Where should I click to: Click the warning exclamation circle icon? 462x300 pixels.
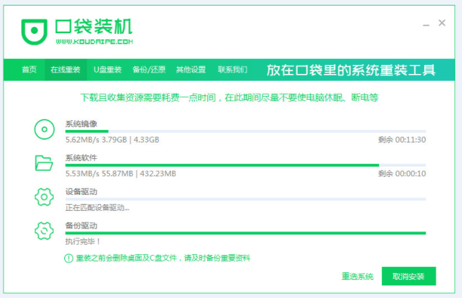68,258
